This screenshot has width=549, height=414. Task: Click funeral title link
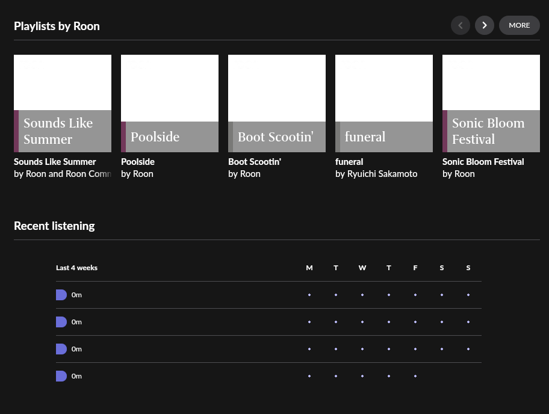[x=349, y=162]
